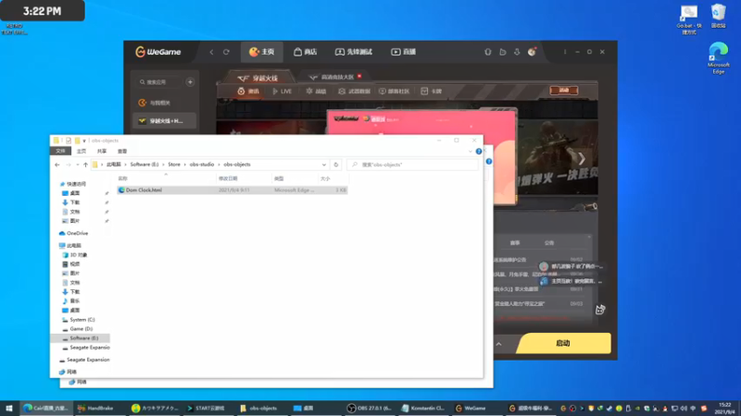This screenshot has width=741, height=416.
Task: Open the 主页 ribbon tab in File Explorer
Action: 82,151
